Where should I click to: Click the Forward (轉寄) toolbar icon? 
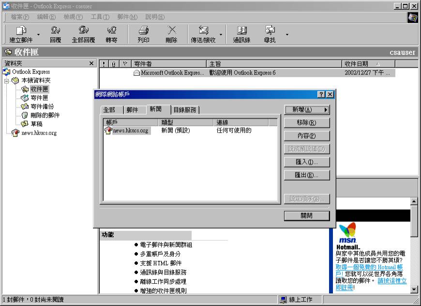[111, 30]
